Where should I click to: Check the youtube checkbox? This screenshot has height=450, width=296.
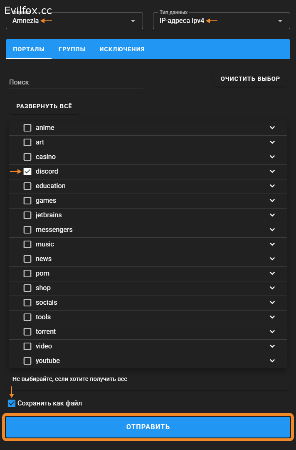(x=27, y=361)
